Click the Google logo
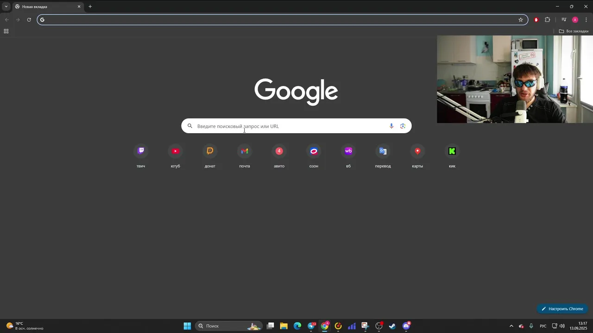 pyautogui.click(x=296, y=92)
